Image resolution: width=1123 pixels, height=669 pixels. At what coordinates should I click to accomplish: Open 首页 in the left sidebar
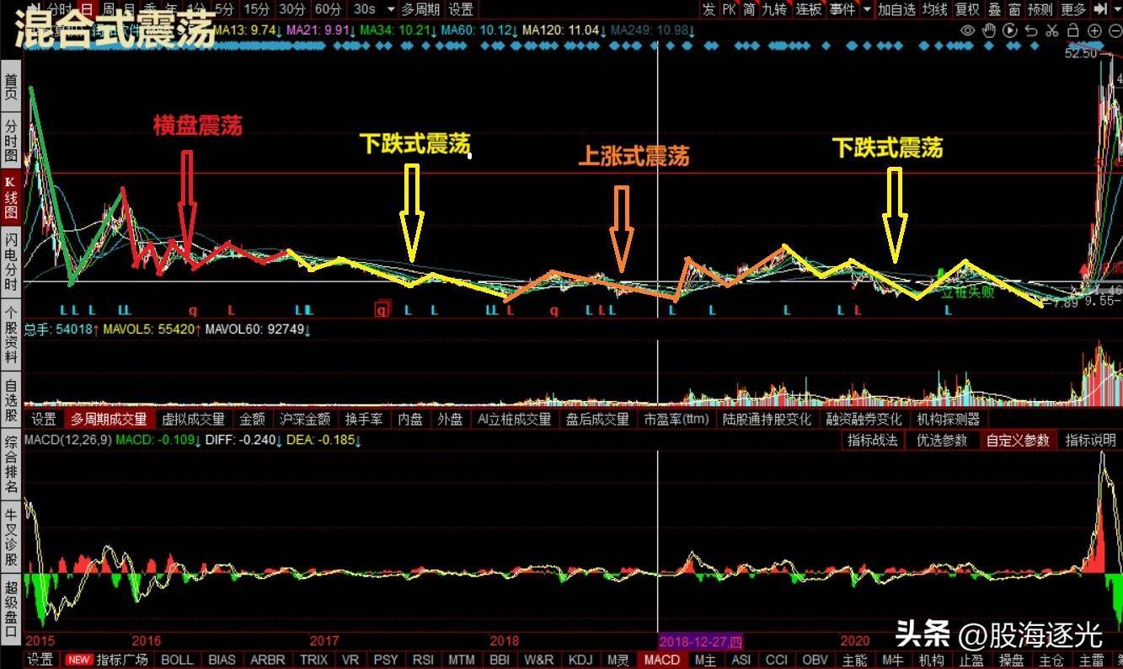(x=11, y=87)
